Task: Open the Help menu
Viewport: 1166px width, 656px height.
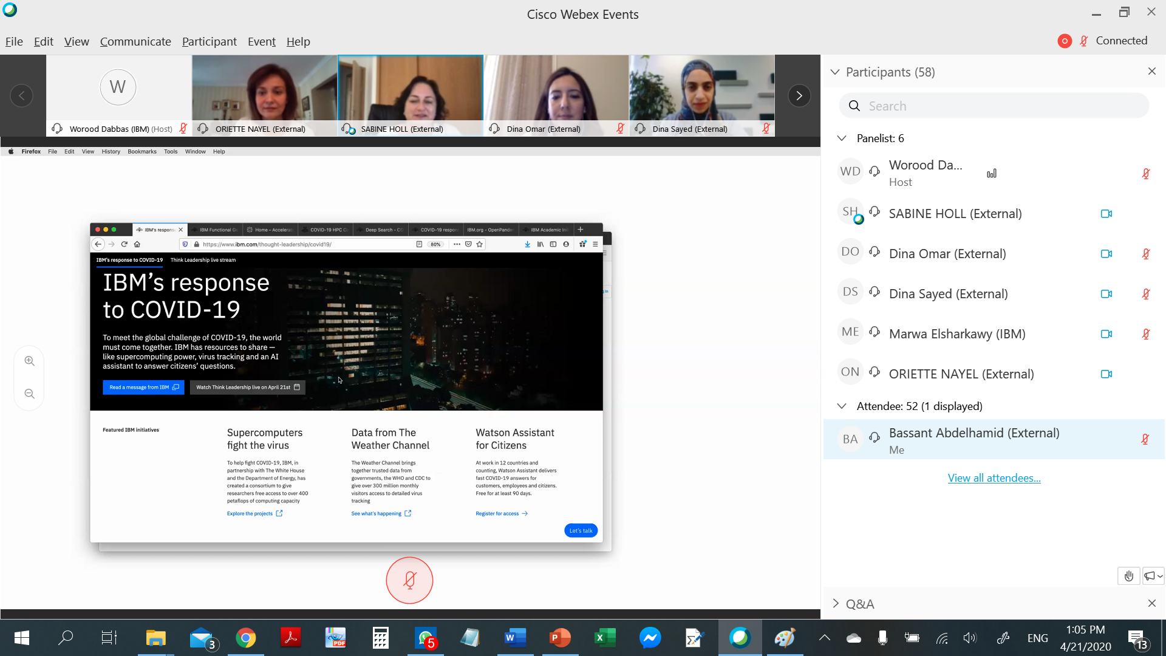Action: pyautogui.click(x=298, y=41)
